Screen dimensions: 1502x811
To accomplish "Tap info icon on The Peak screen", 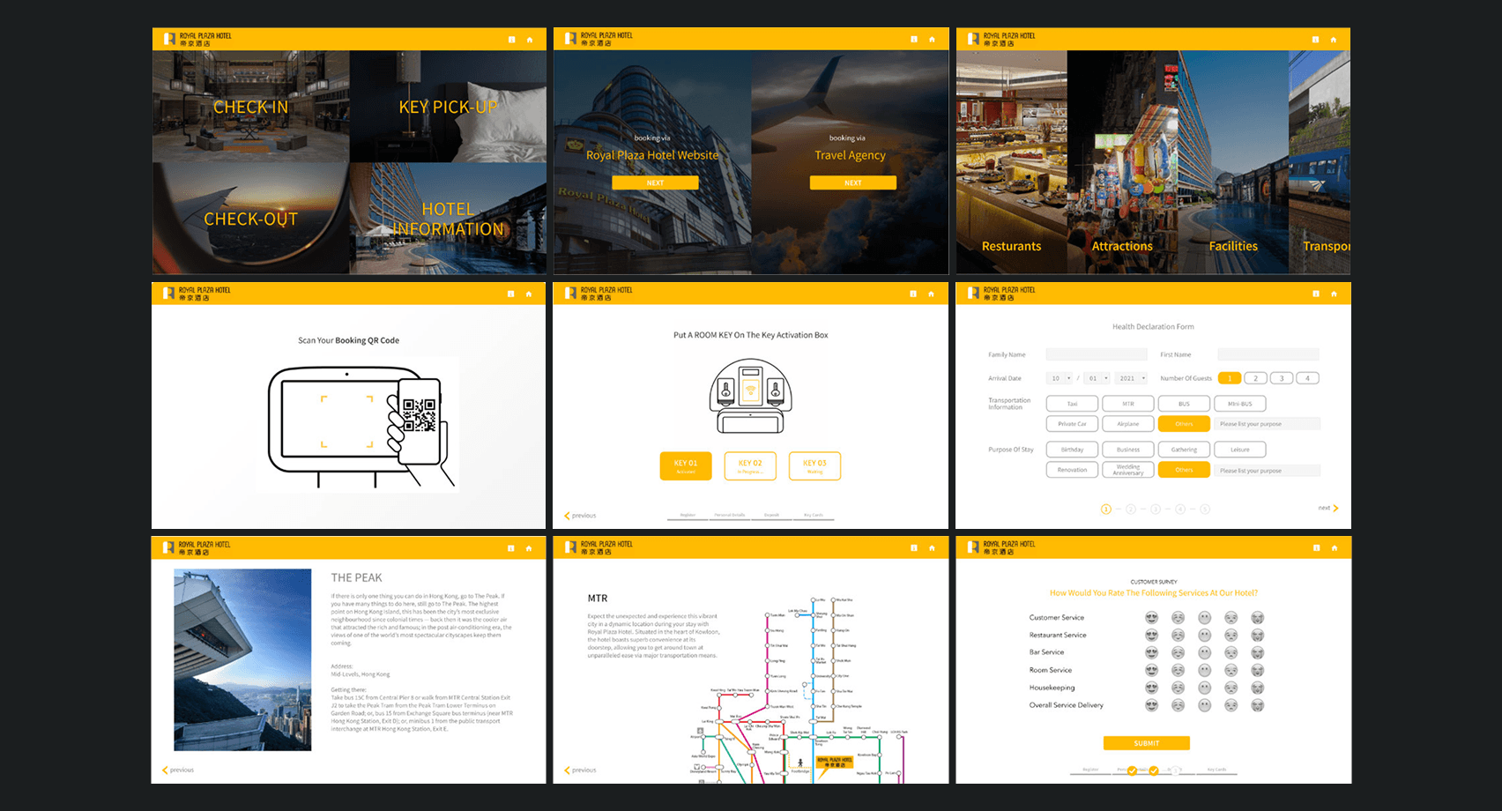I will [510, 547].
